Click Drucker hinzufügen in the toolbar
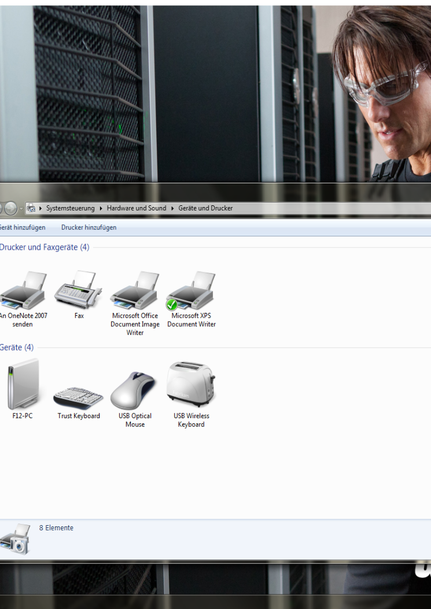Image resolution: width=431 pixels, height=609 pixels. (x=89, y=227)
